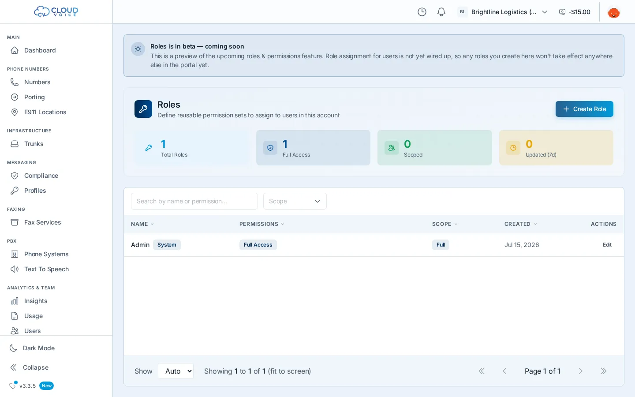Click the -$15.00 account balance
This screenshot has height=397, width=635.
579,12
